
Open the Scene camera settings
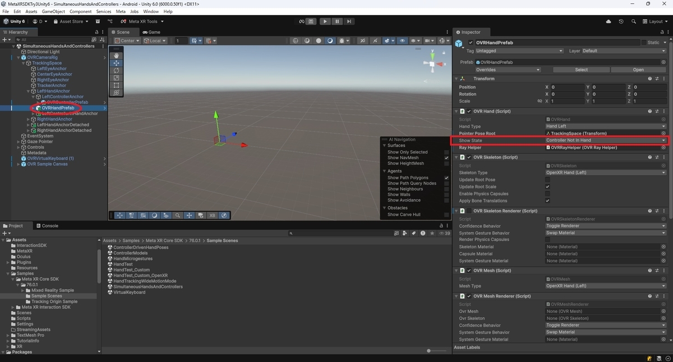pyautogui.click(x=429, y=41)
